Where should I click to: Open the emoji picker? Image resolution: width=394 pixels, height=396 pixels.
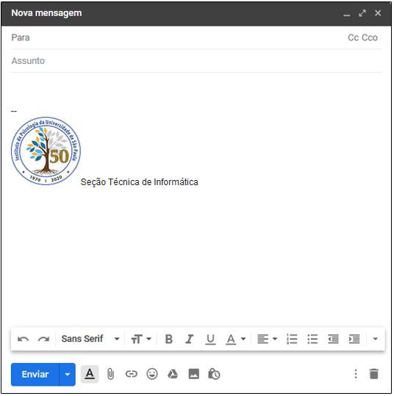(152, 374)
